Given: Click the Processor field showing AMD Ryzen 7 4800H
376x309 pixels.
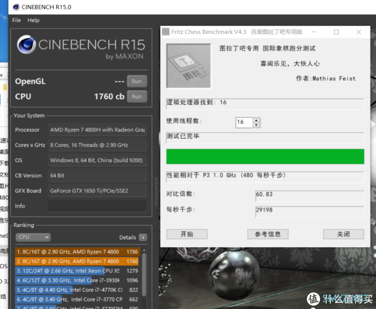Looking at the screenshot, I should tap(97, 130).
